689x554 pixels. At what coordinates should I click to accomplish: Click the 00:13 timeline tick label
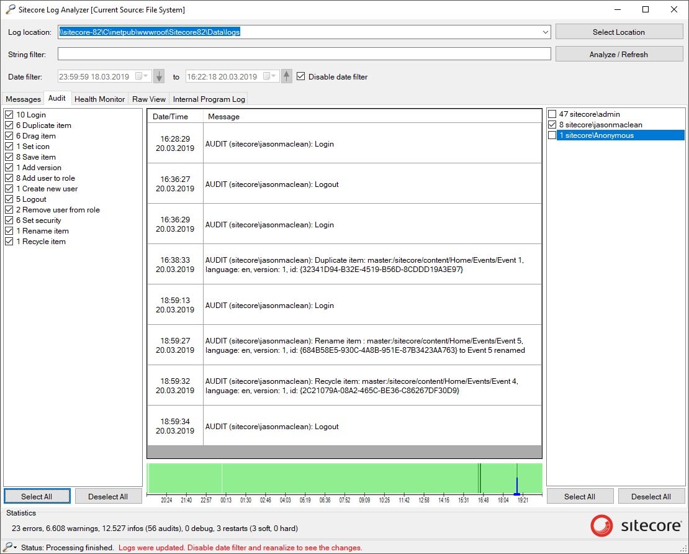pyautogui.click(x=226, y=500)
